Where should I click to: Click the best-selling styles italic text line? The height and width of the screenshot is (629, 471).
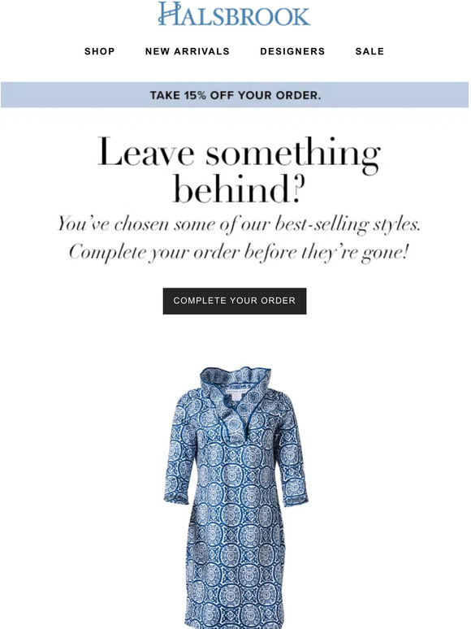[x=239, y=224]
